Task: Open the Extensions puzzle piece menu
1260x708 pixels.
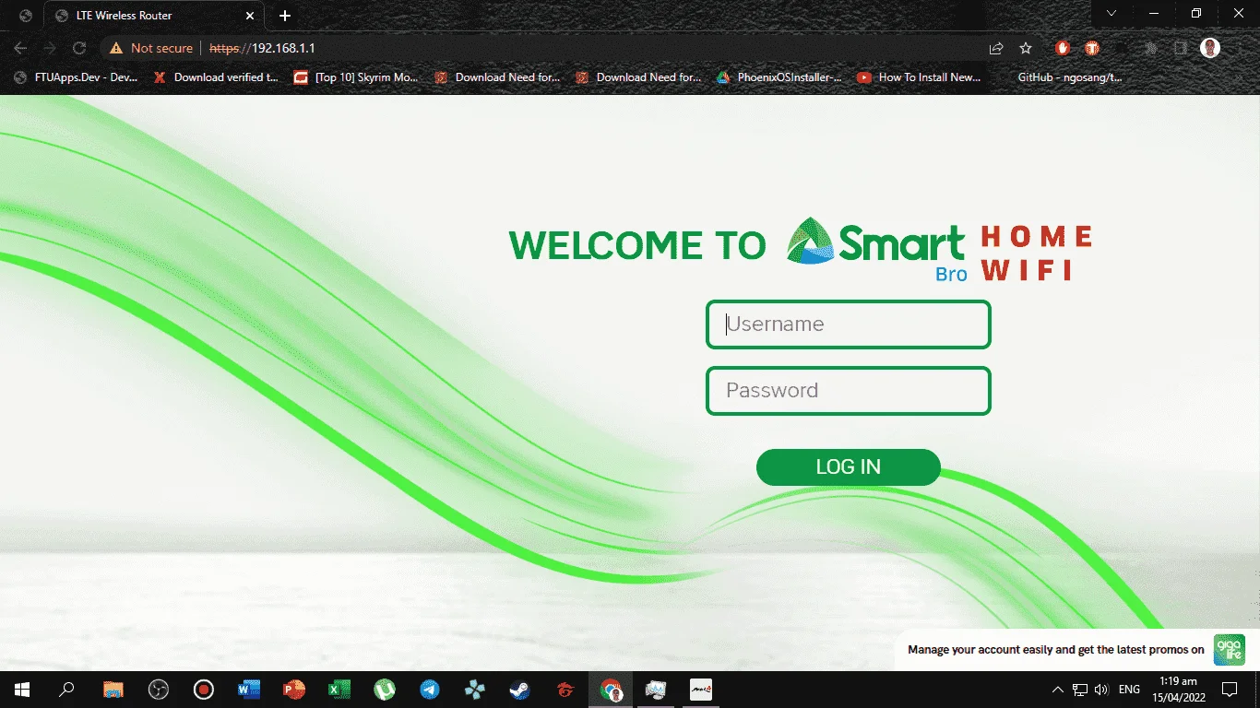Action: (1151, 48)
